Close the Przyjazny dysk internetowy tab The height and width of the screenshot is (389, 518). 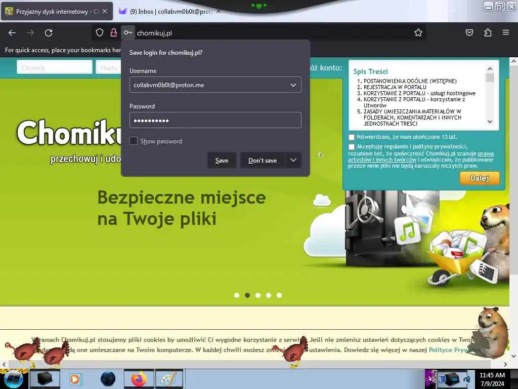(x=105, y=11)
